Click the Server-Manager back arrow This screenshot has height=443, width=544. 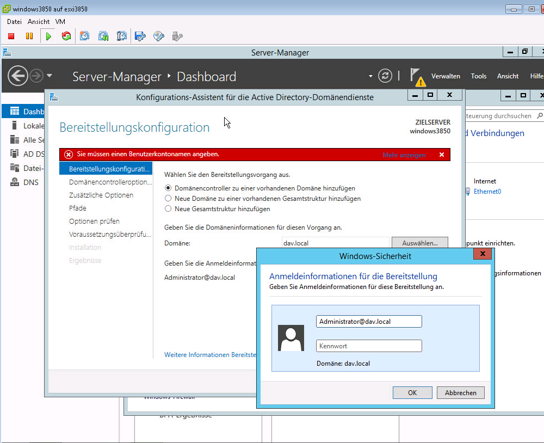[x=18, y=76]
